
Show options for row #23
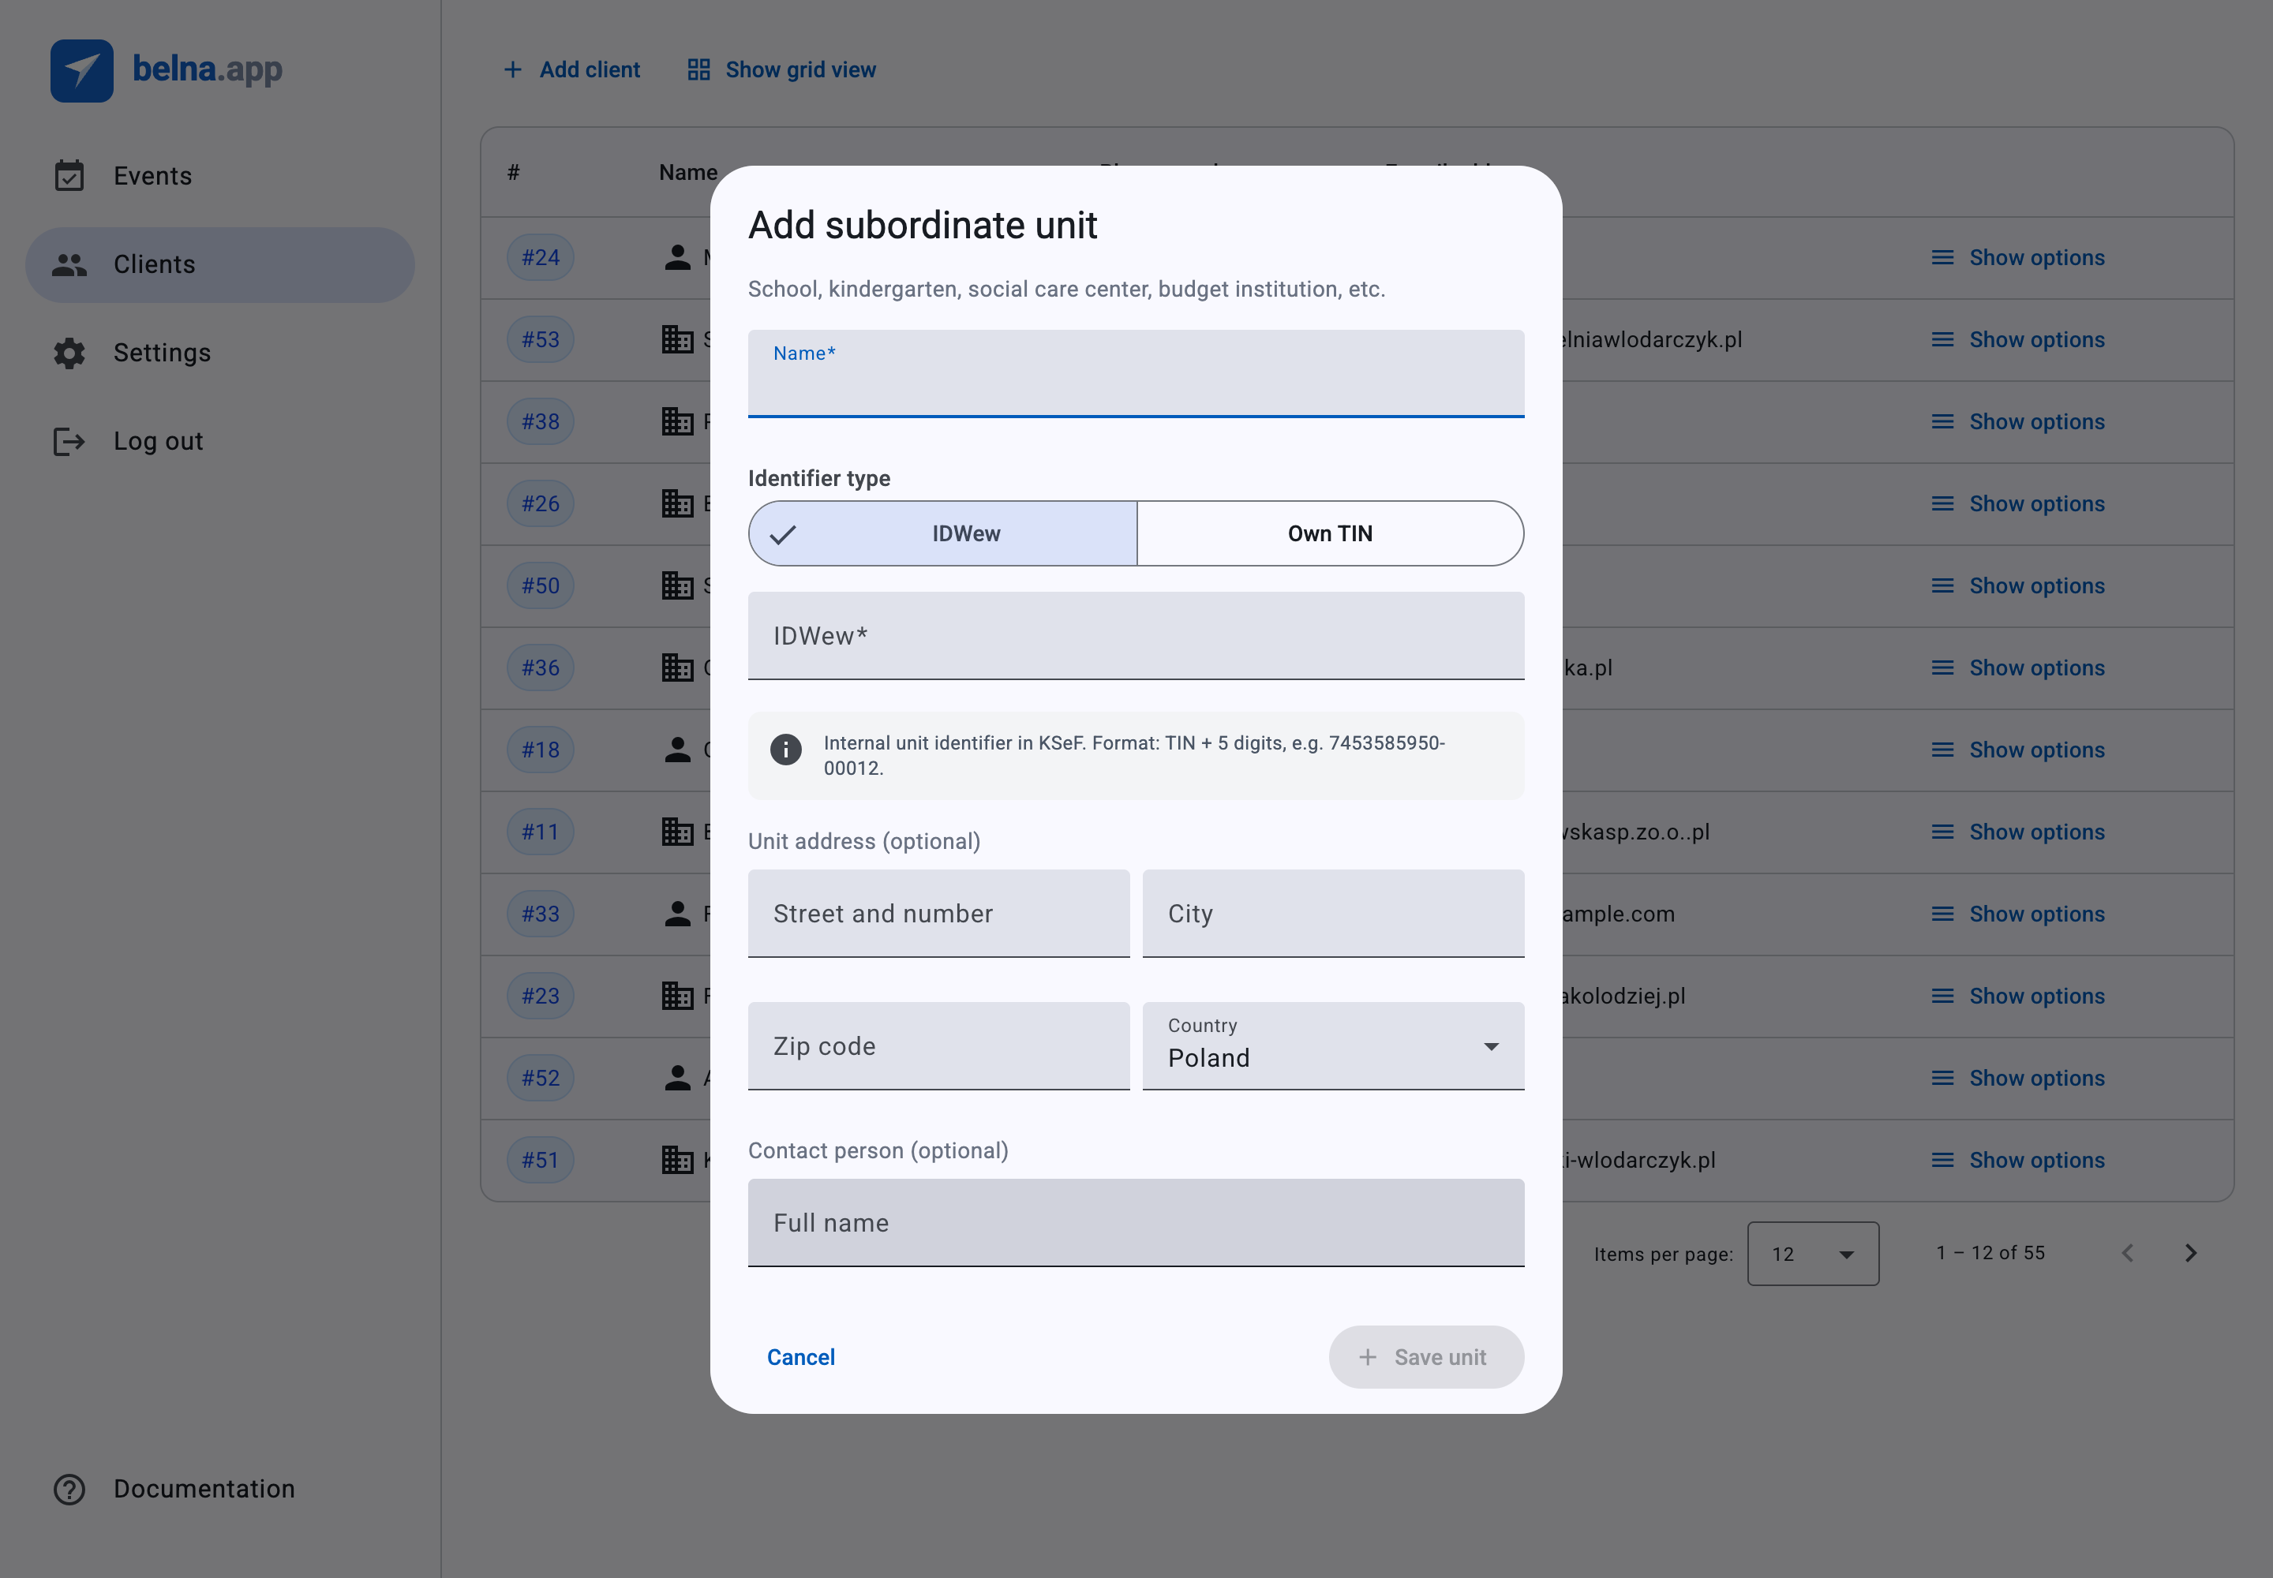coord(2018,996)
